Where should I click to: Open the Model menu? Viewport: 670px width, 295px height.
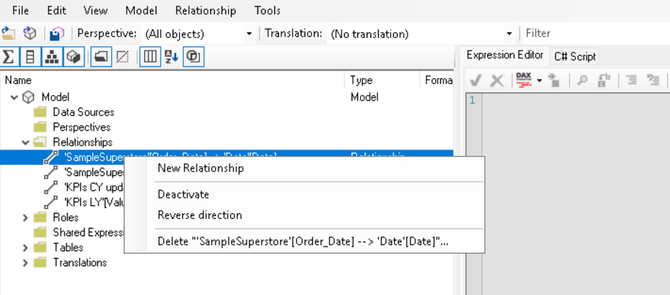(x=141, y=11)
